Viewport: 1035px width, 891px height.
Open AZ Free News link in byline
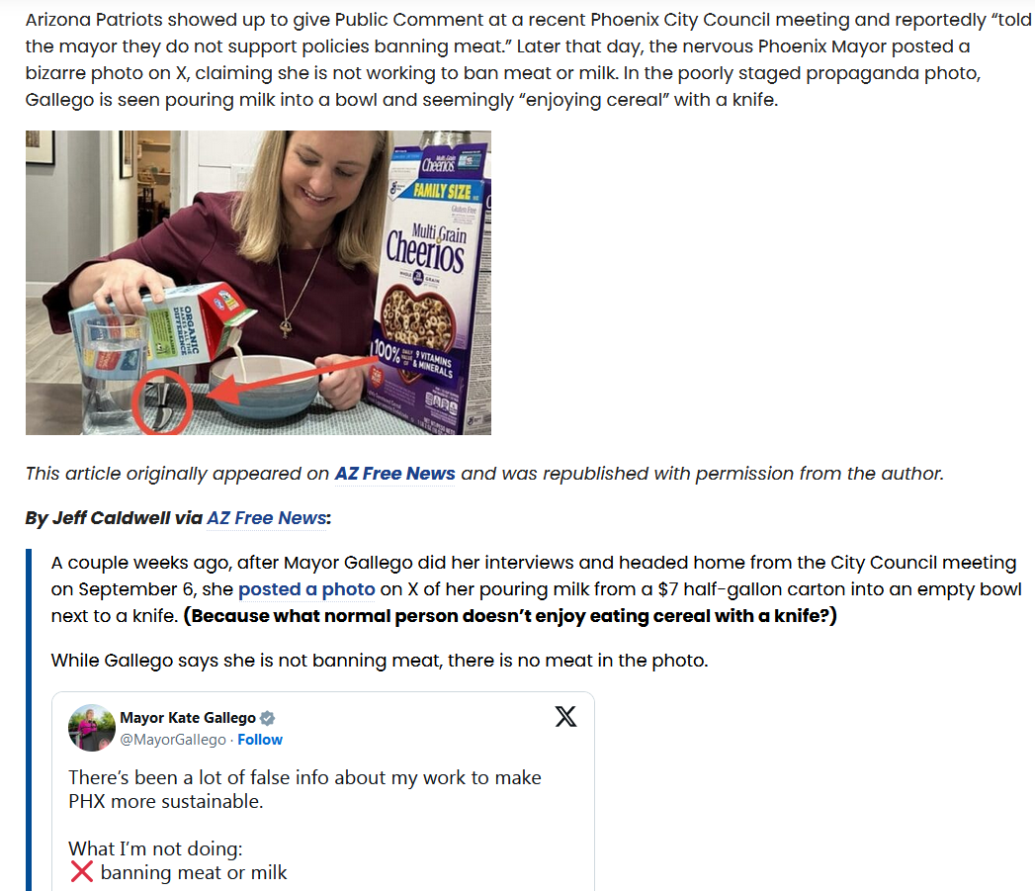tap(267, 518)
